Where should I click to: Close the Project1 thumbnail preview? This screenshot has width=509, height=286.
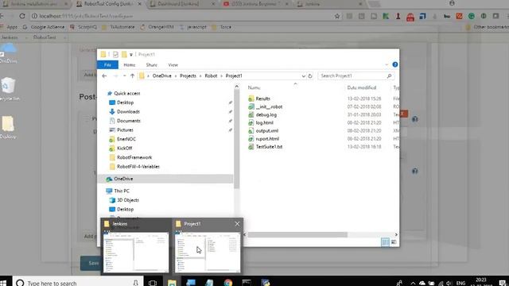click(x=237, y=224)
